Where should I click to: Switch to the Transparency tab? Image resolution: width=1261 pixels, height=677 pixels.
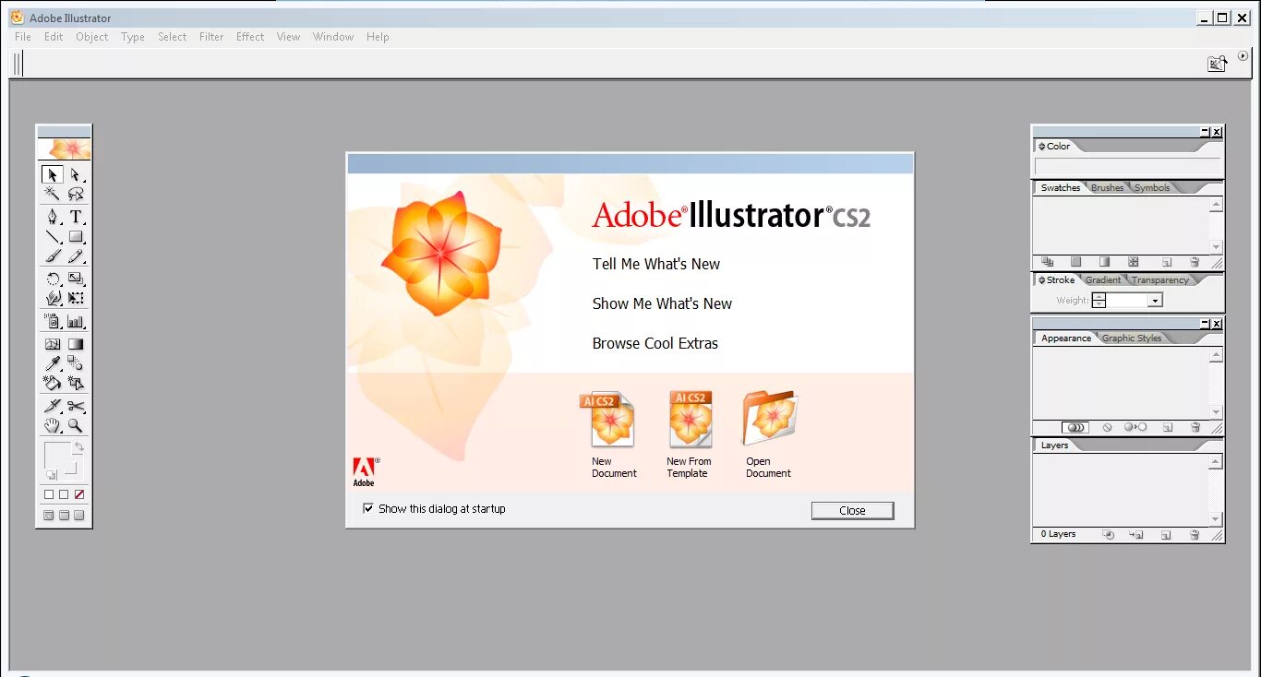point(1160,280)
